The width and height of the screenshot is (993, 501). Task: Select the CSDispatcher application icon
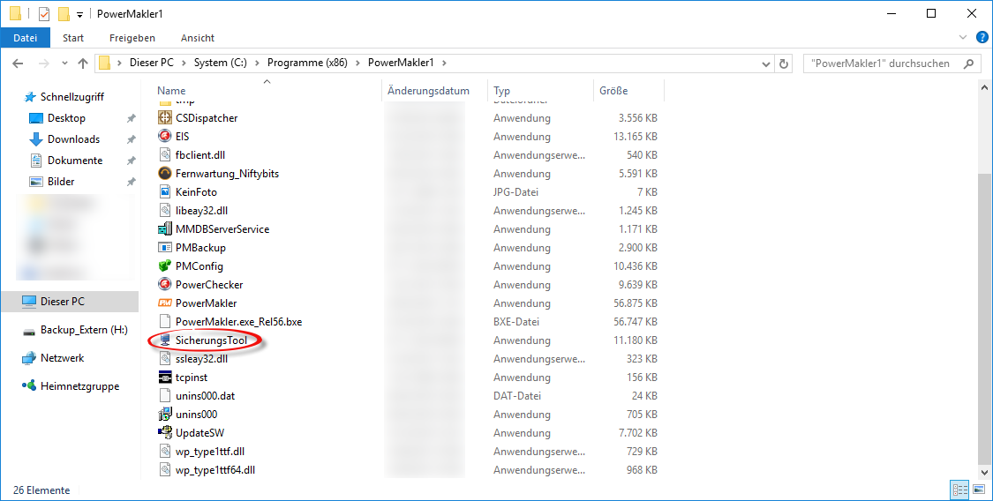click(165, 117)
